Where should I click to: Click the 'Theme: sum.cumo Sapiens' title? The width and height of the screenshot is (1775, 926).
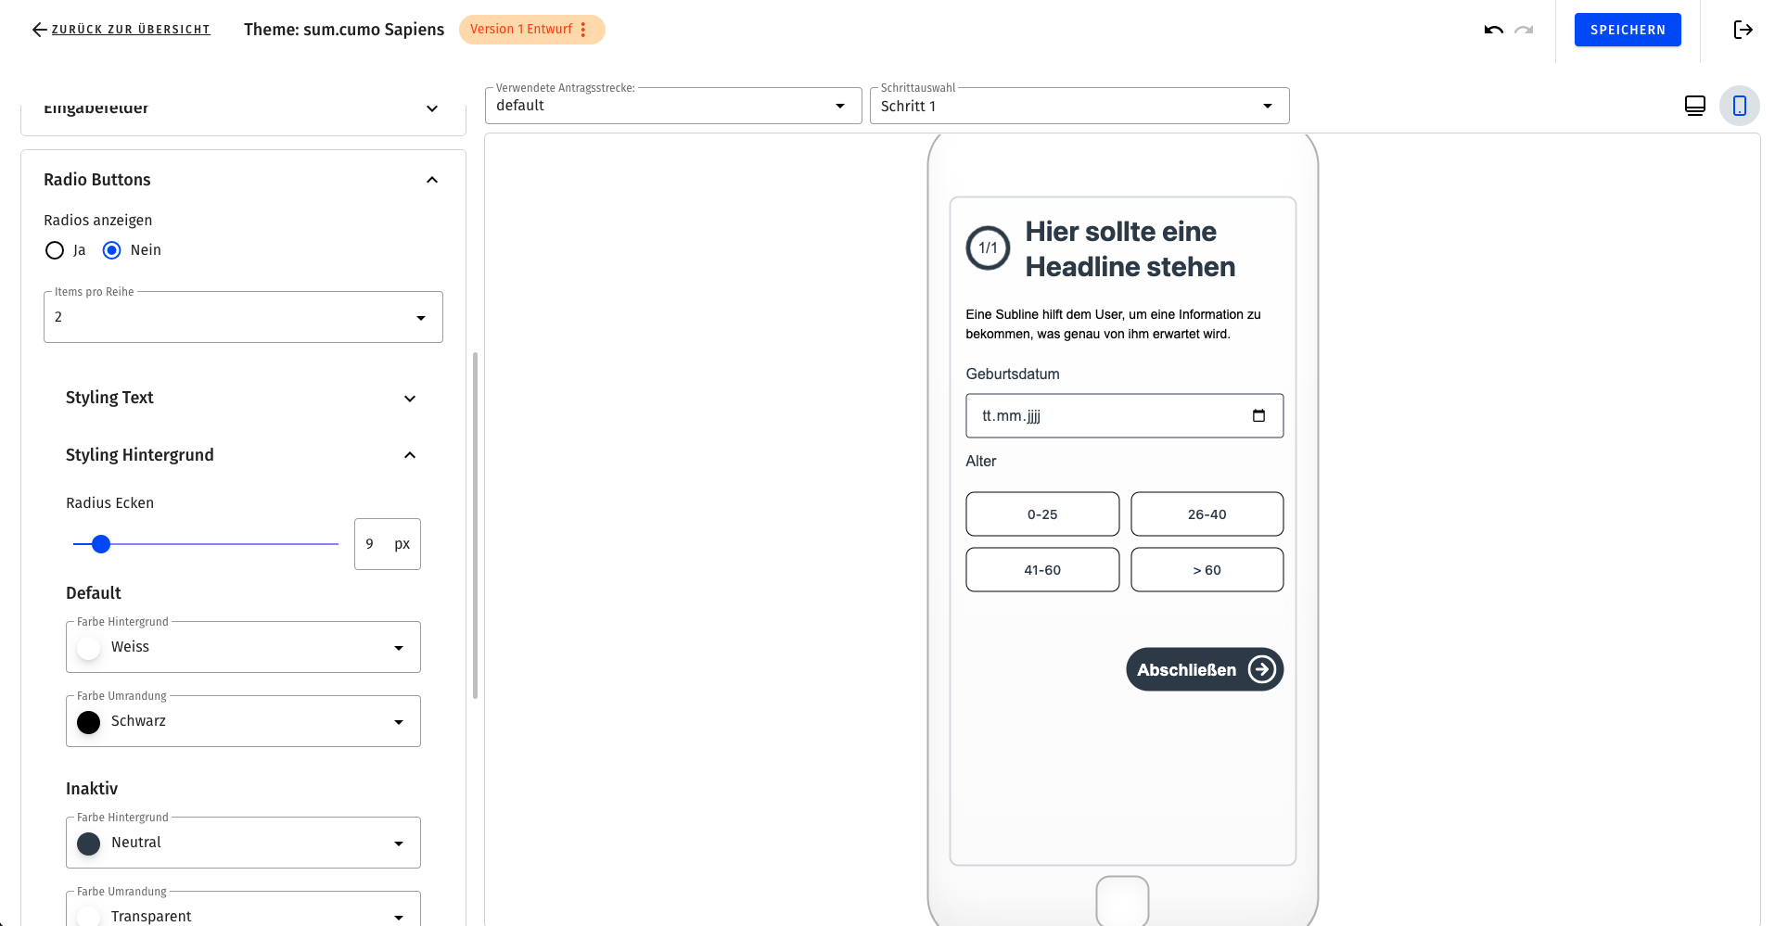tap(344, 30)
